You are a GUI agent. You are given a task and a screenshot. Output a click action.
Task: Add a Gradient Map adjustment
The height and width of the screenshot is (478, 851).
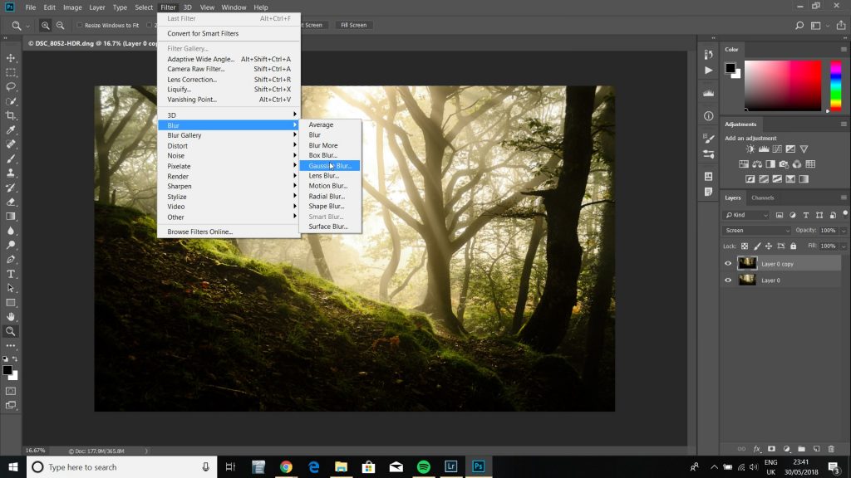click(x=804, y=179)
